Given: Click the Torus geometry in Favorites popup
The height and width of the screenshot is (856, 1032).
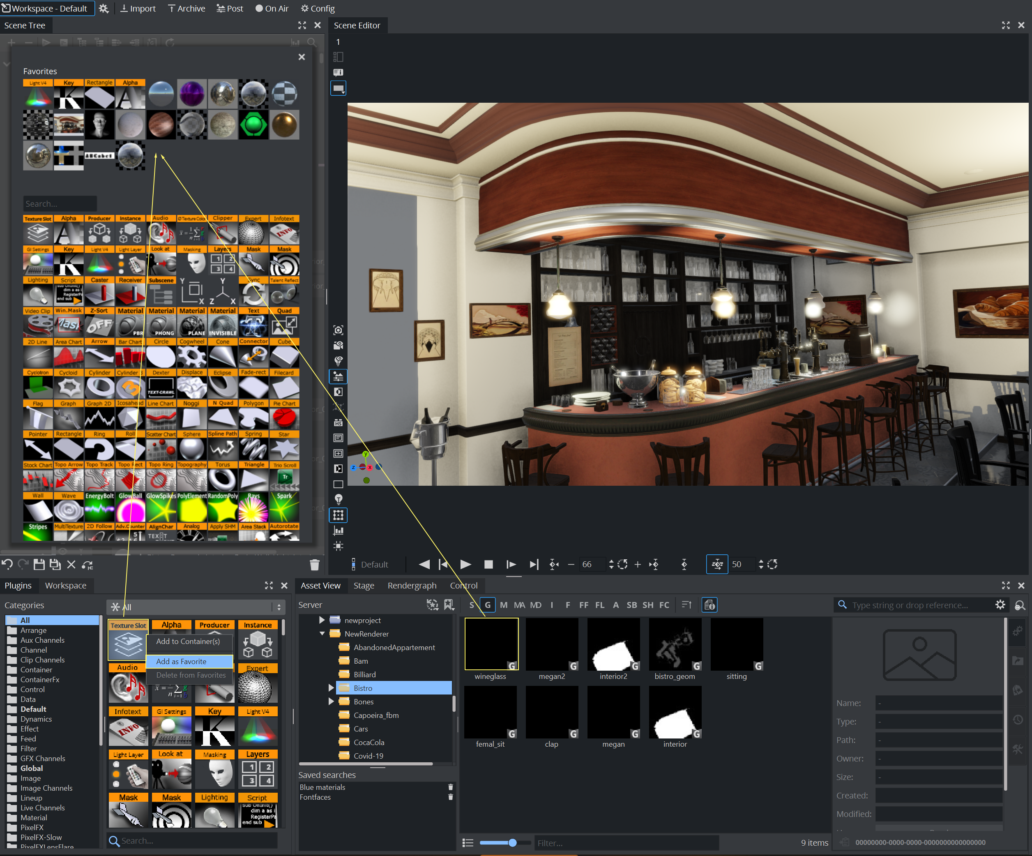Looking at the screenshot, I should pyautogui.click(x=223, y=476).
